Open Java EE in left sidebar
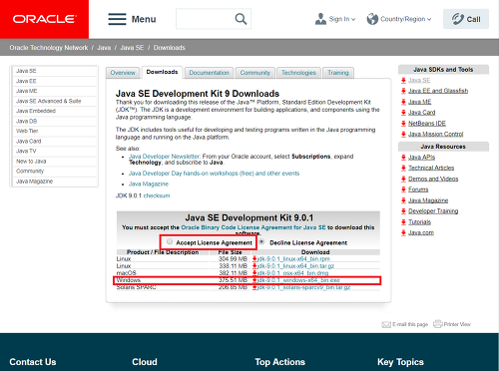The width and height of the screenshot is (499, 371). [26, 81]
